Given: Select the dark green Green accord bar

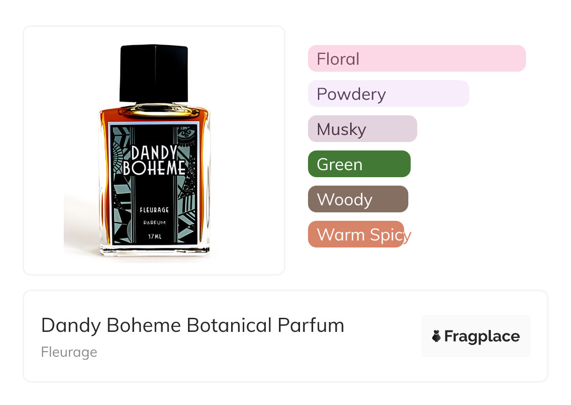Looking at the screenshot, I should tap(359, 164).
